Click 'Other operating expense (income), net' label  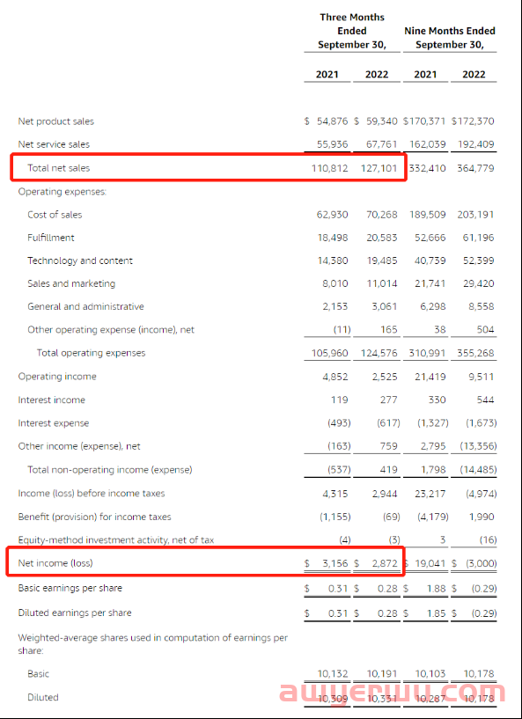click(111, 330)
